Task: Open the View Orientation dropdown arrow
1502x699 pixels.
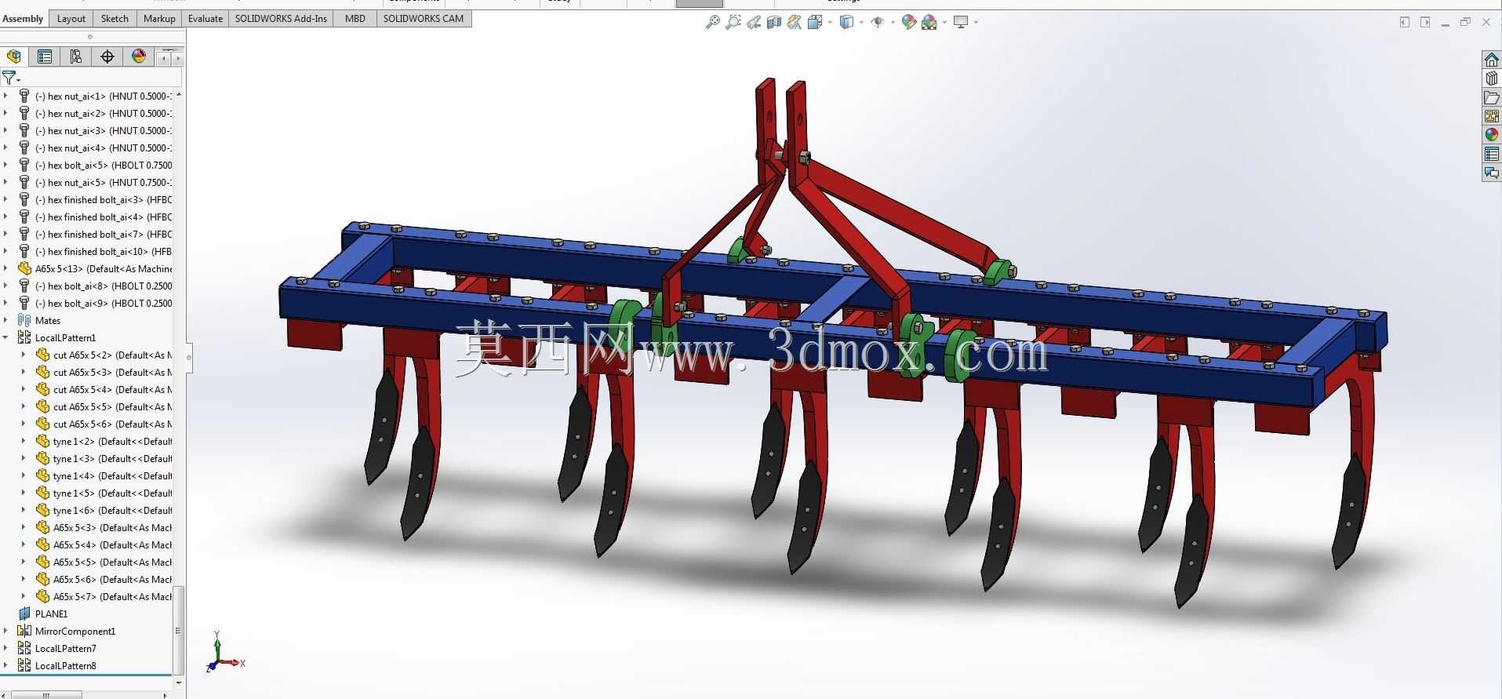Action: 829,22
